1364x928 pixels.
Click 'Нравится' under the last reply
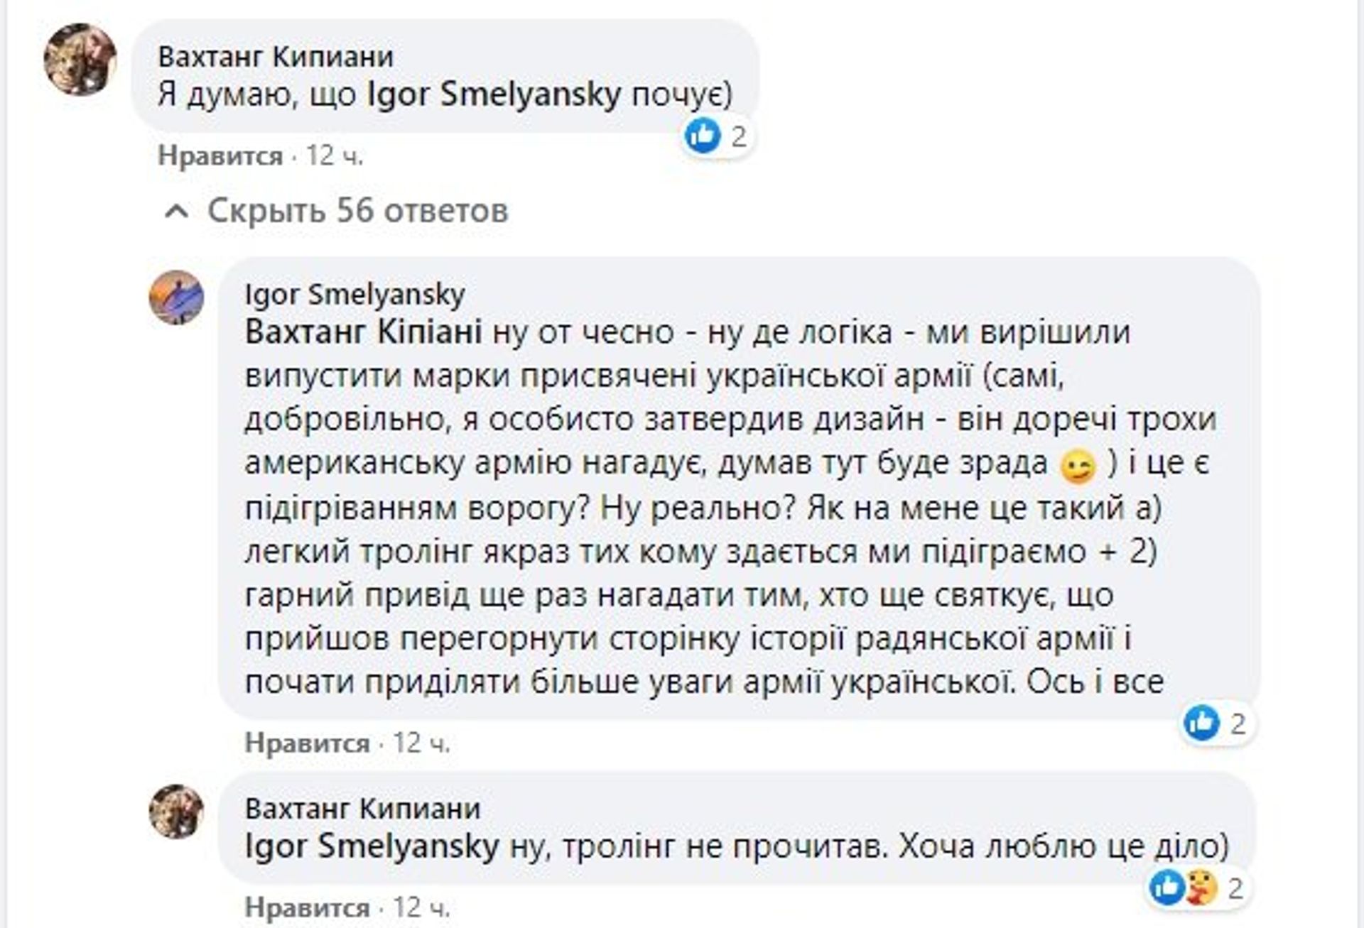coord(308,907)
